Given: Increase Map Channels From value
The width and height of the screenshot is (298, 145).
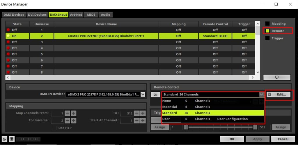Looking at the screenshot, I should pos(74,113).
